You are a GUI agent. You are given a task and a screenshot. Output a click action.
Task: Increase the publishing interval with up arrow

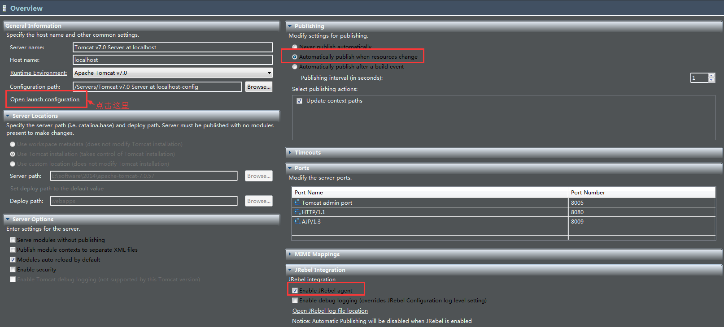tap(711, 76)
